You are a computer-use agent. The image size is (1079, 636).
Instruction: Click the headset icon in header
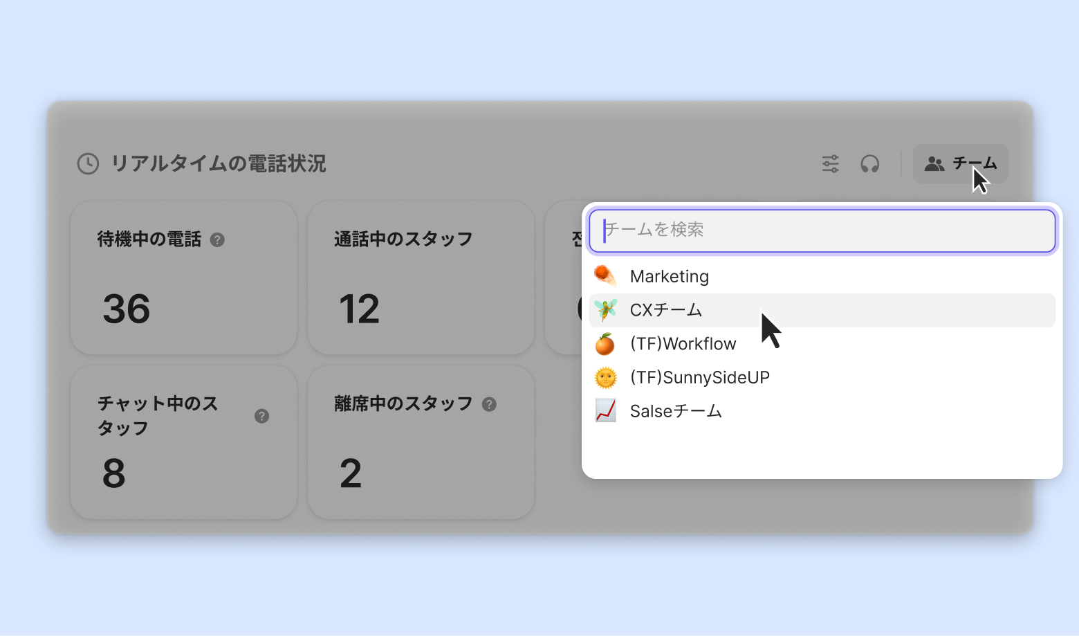click(869, 164)
